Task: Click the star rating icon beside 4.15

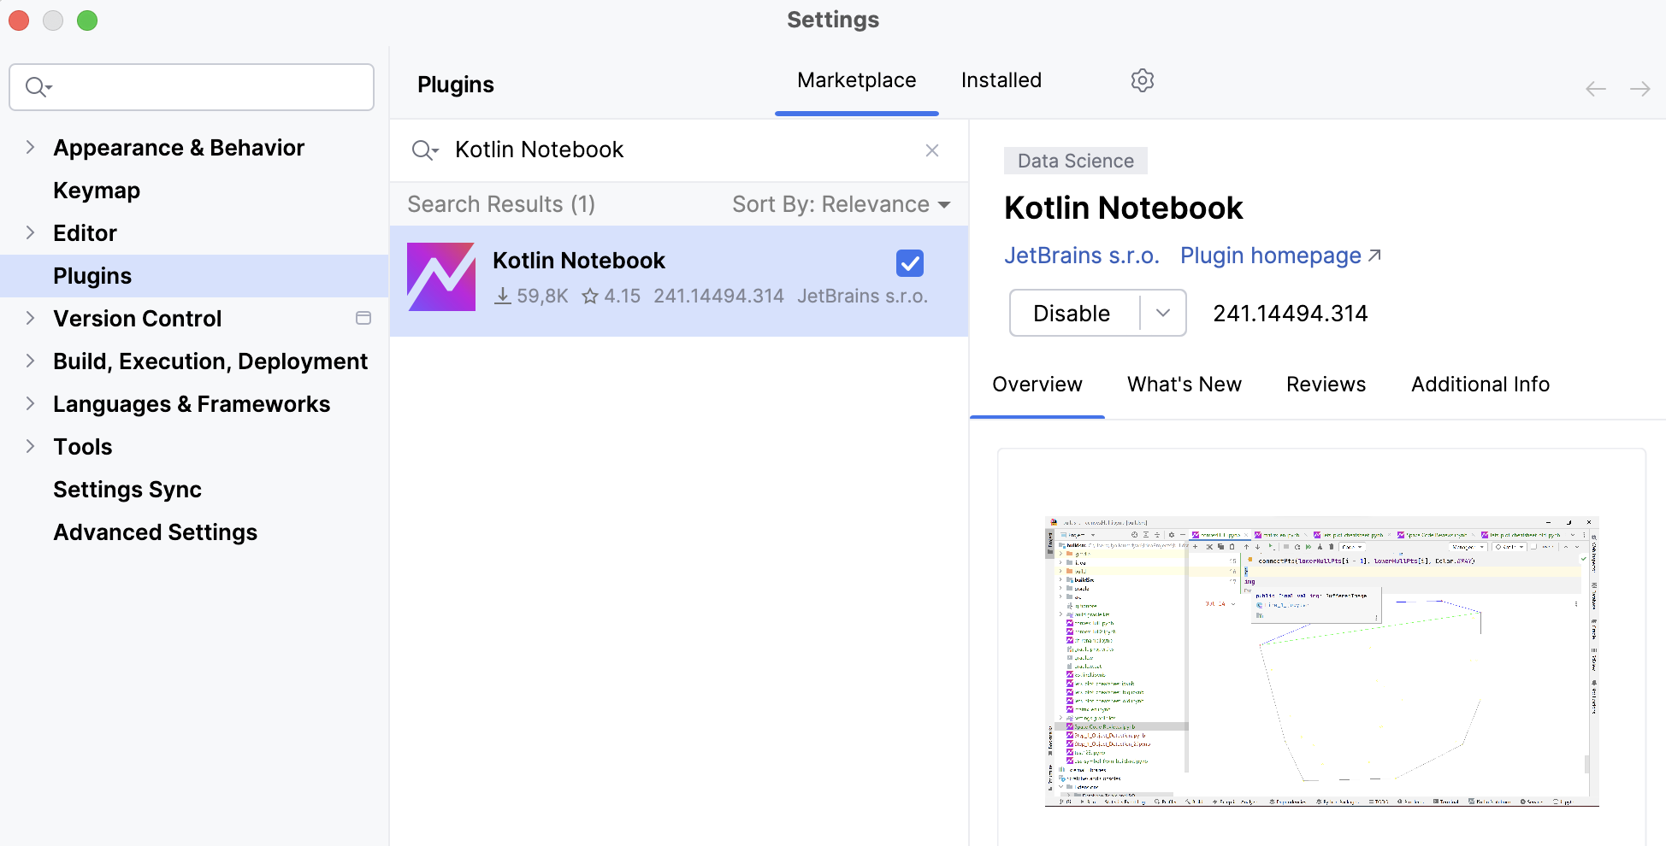Action: click(x=590, y=296)
